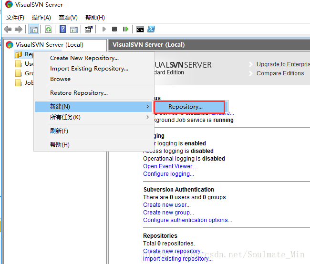Click the Upgrade to Enterprise link
This screenshot has height=264, width=310.
tap(283, 64)
